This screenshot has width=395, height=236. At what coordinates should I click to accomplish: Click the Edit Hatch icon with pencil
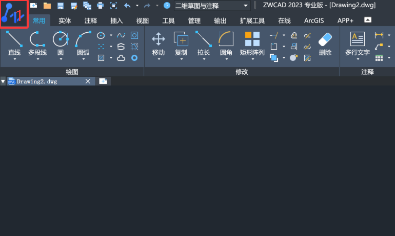pos(307,58)
